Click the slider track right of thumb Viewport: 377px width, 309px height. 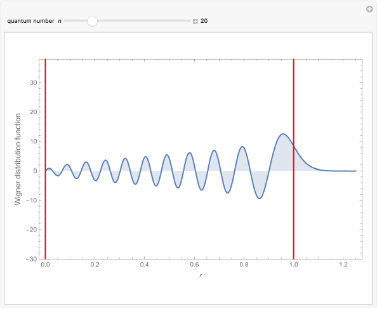coord(143,21)
